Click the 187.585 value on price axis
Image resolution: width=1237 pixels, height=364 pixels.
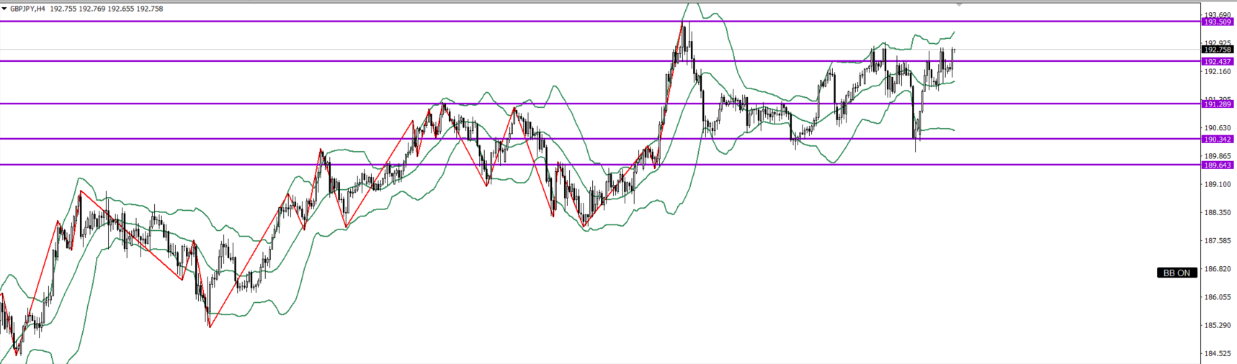pyautogui.click(x=1217, y=241)
